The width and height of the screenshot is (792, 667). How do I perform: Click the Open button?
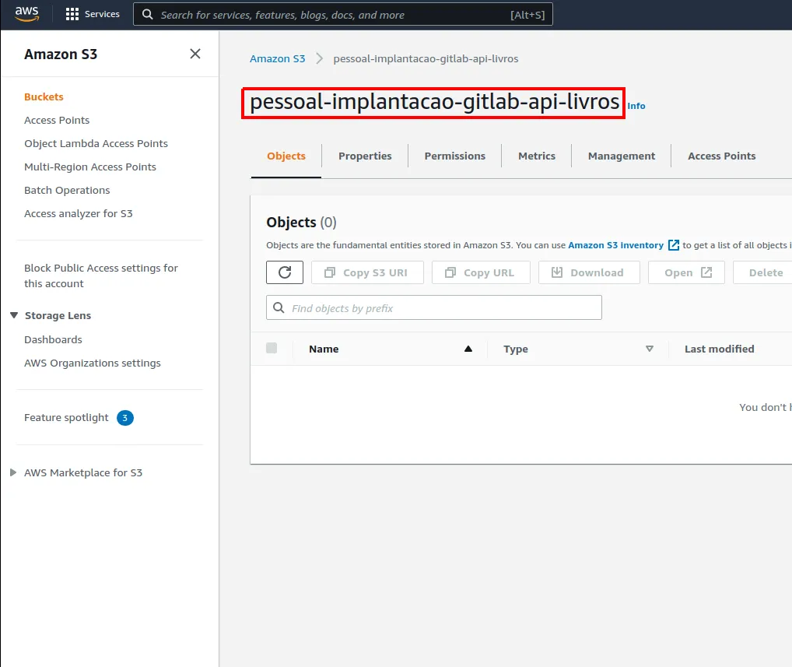(x=686, y=272)
